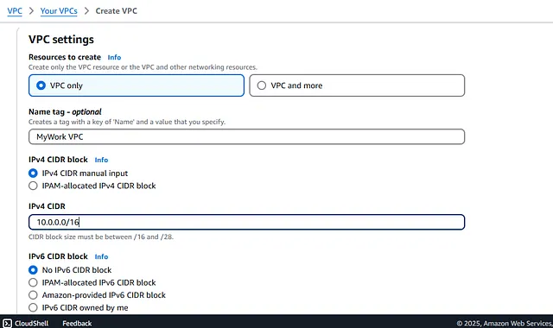Open Info for IPv6 CIDR block
Image resolution: width=553 pixels, height=328 pixels.
click(x=101, y=256)
